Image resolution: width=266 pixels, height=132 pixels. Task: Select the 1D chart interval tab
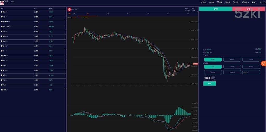pyautogui.click(x=188, y=14)
